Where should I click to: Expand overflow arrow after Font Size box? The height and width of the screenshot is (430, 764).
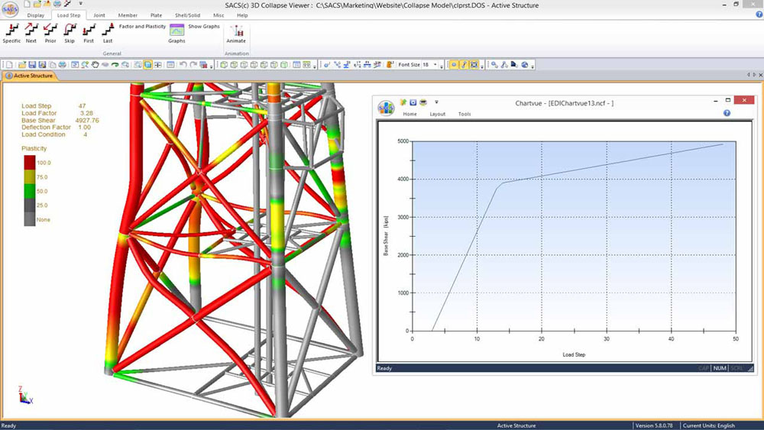442,66
